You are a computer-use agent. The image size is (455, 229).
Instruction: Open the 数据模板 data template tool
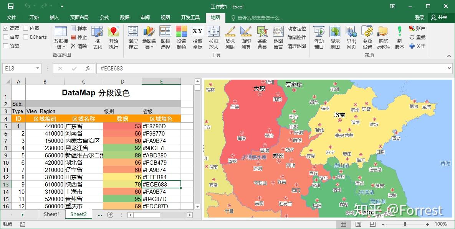tap(61, 38)
